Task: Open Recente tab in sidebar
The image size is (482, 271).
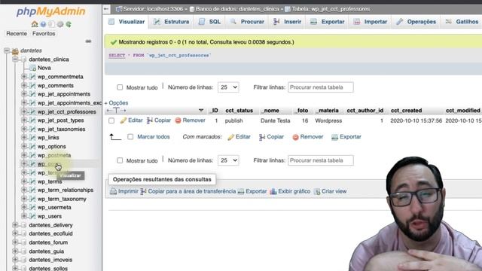Action: click(17, 33)
